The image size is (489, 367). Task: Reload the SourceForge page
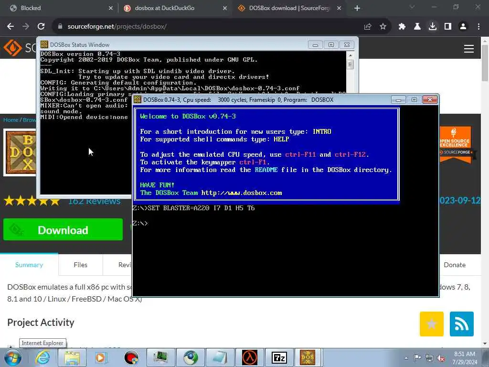(x=41, y=27)
